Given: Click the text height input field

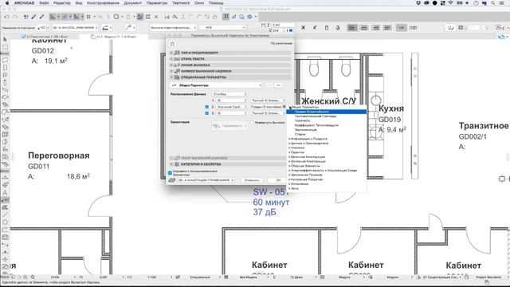Looking at the screenshot, I should click(283, 25).
